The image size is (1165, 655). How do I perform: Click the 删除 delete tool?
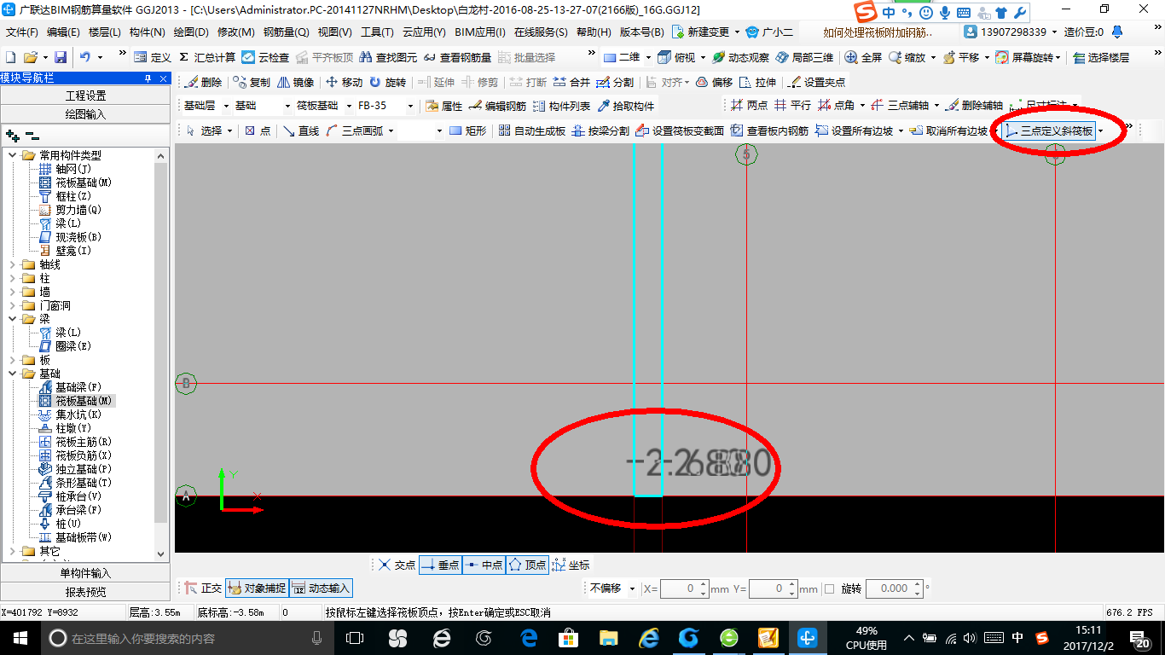tap(203, 82)
